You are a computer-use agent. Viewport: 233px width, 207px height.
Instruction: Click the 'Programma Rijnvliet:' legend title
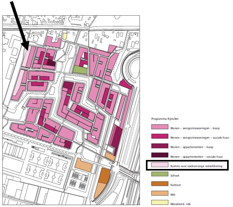coord(165,119)
